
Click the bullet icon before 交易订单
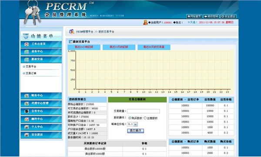(24, 73)
